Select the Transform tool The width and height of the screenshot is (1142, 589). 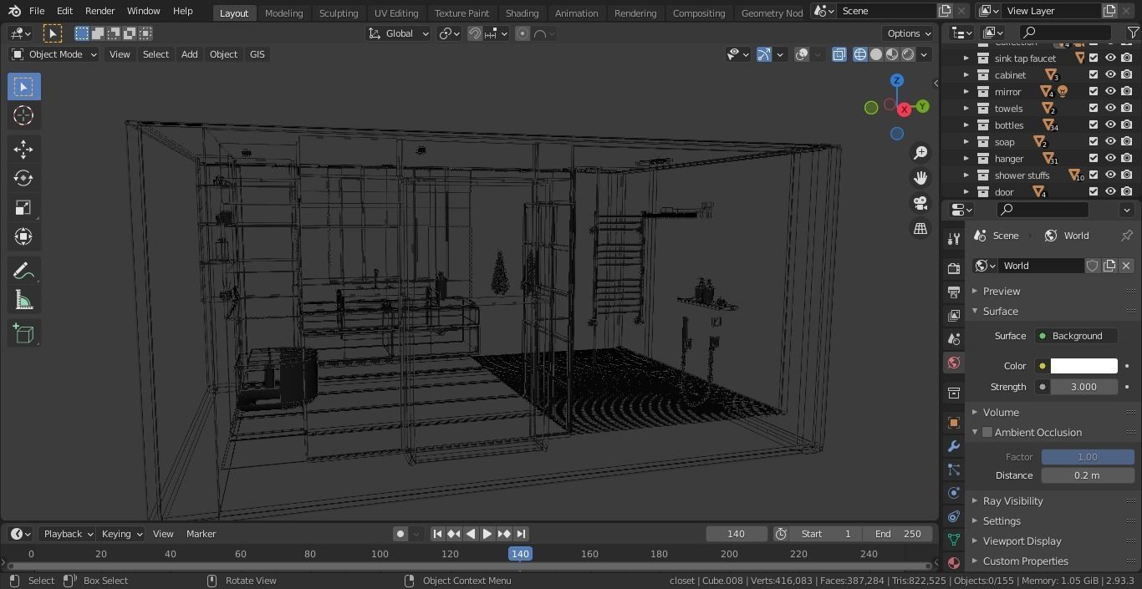[x=23, y=236]
